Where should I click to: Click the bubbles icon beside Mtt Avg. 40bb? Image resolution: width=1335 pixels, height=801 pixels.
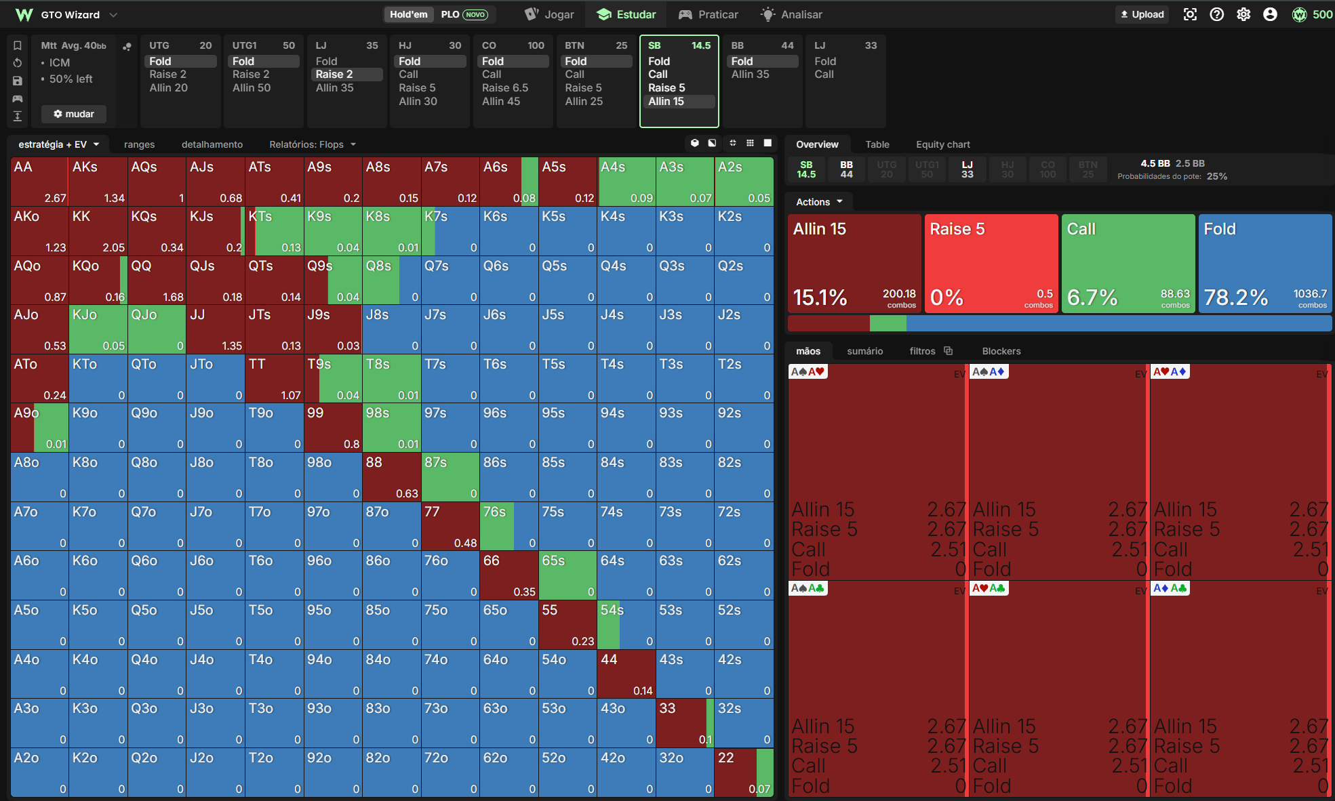[127, 46]
